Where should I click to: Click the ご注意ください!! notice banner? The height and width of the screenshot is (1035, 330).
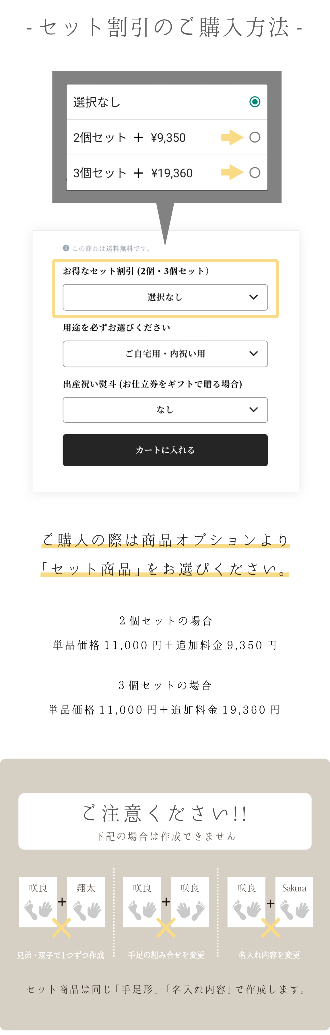tap(165, 821)
